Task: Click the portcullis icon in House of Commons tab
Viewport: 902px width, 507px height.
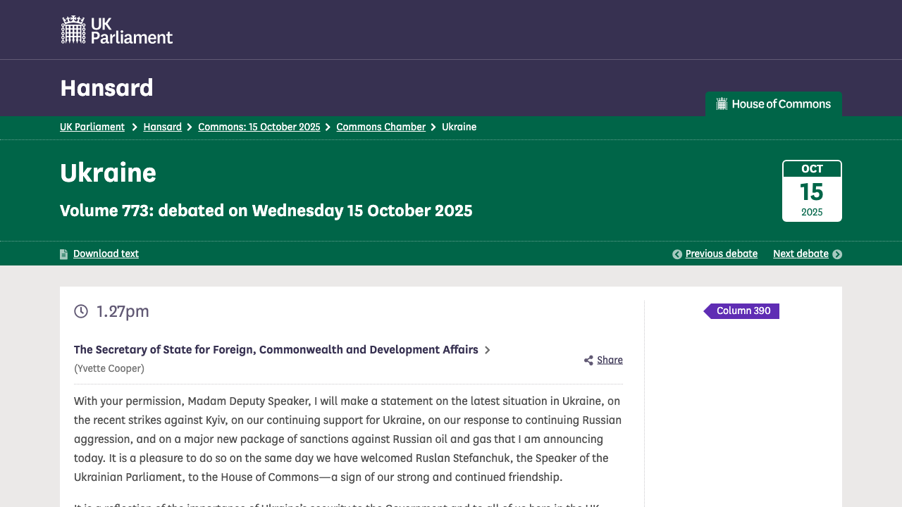Action: tap(722, 104)
